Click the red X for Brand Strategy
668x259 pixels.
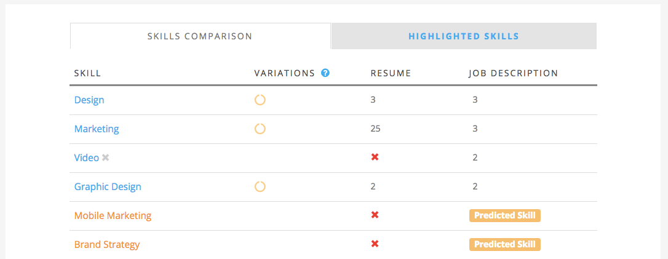click(x=375, y=244)
